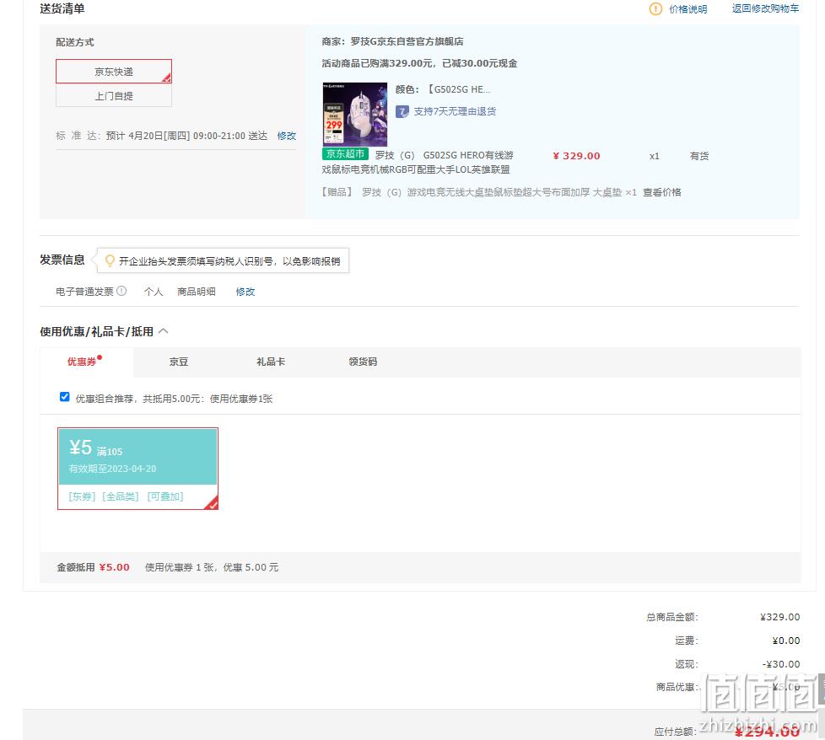
Task: Switch to 优惠券 tab
Action: [x=86, y=362]
